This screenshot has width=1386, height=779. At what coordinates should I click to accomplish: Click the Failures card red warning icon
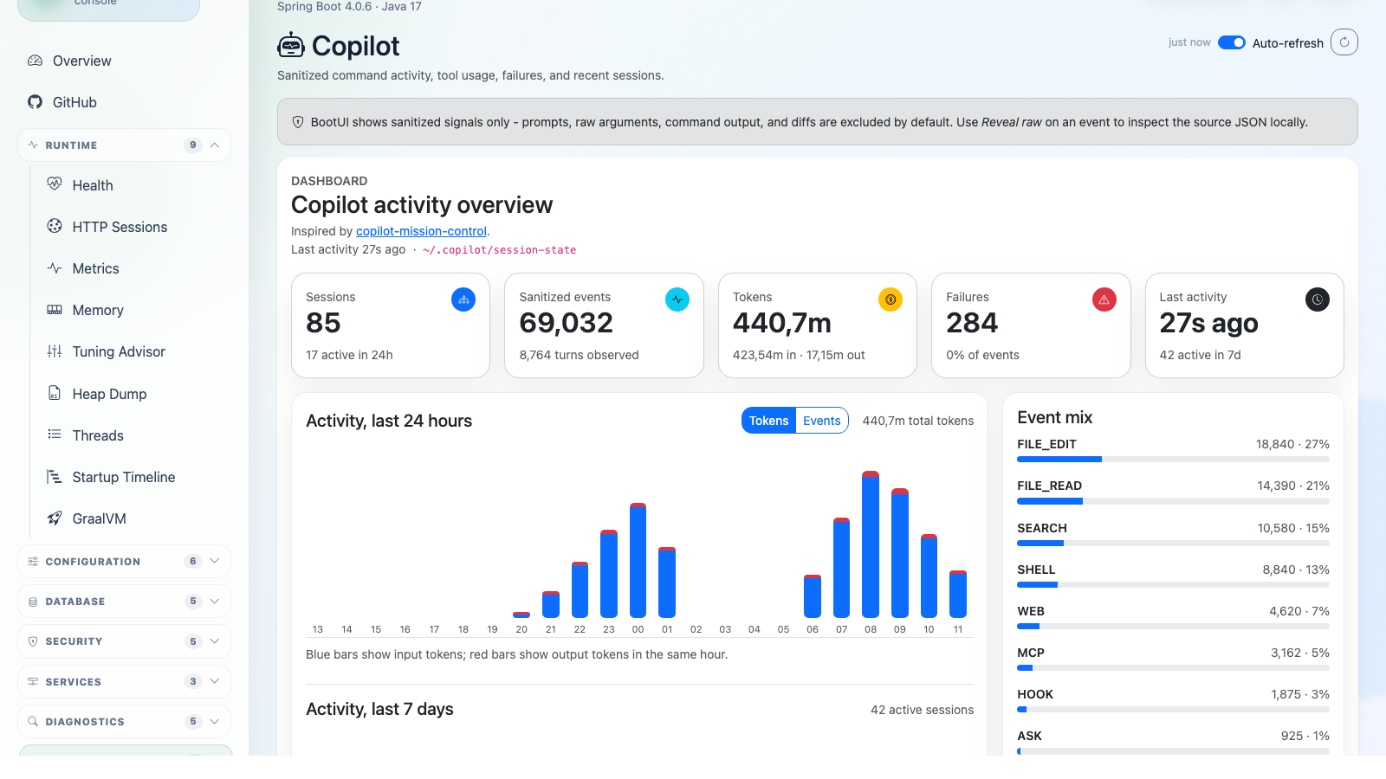tap(1104, 299)
